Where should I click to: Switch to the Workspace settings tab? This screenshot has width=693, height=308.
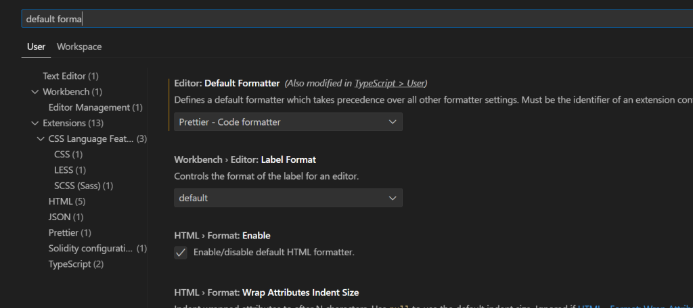[x=79, y=47]
